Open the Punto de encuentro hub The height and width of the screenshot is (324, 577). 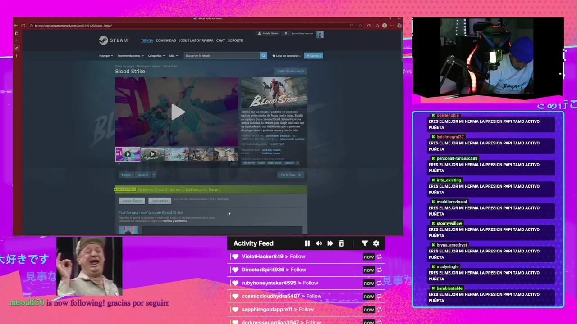pos(291,71)
